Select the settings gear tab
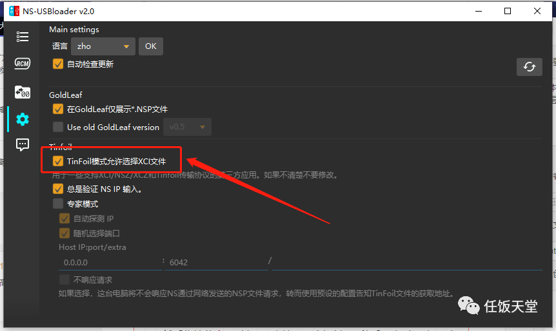556x331 pixels. (x=23, y=119)
